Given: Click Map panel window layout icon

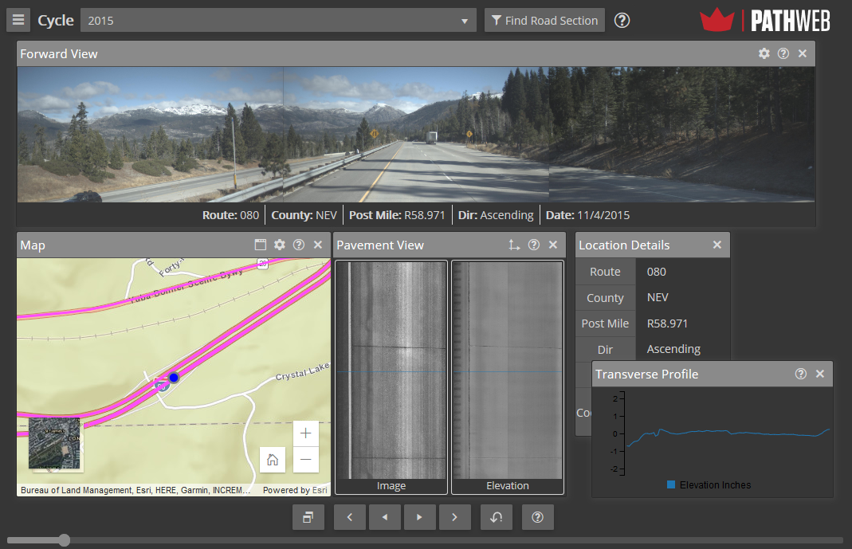Looking at the screenshot, I should (261, 245).
